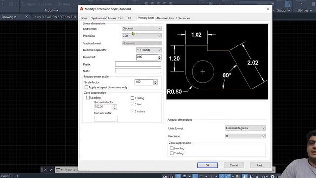Toggle grid display in status bar
316x178 pixels.
(178, 177)
